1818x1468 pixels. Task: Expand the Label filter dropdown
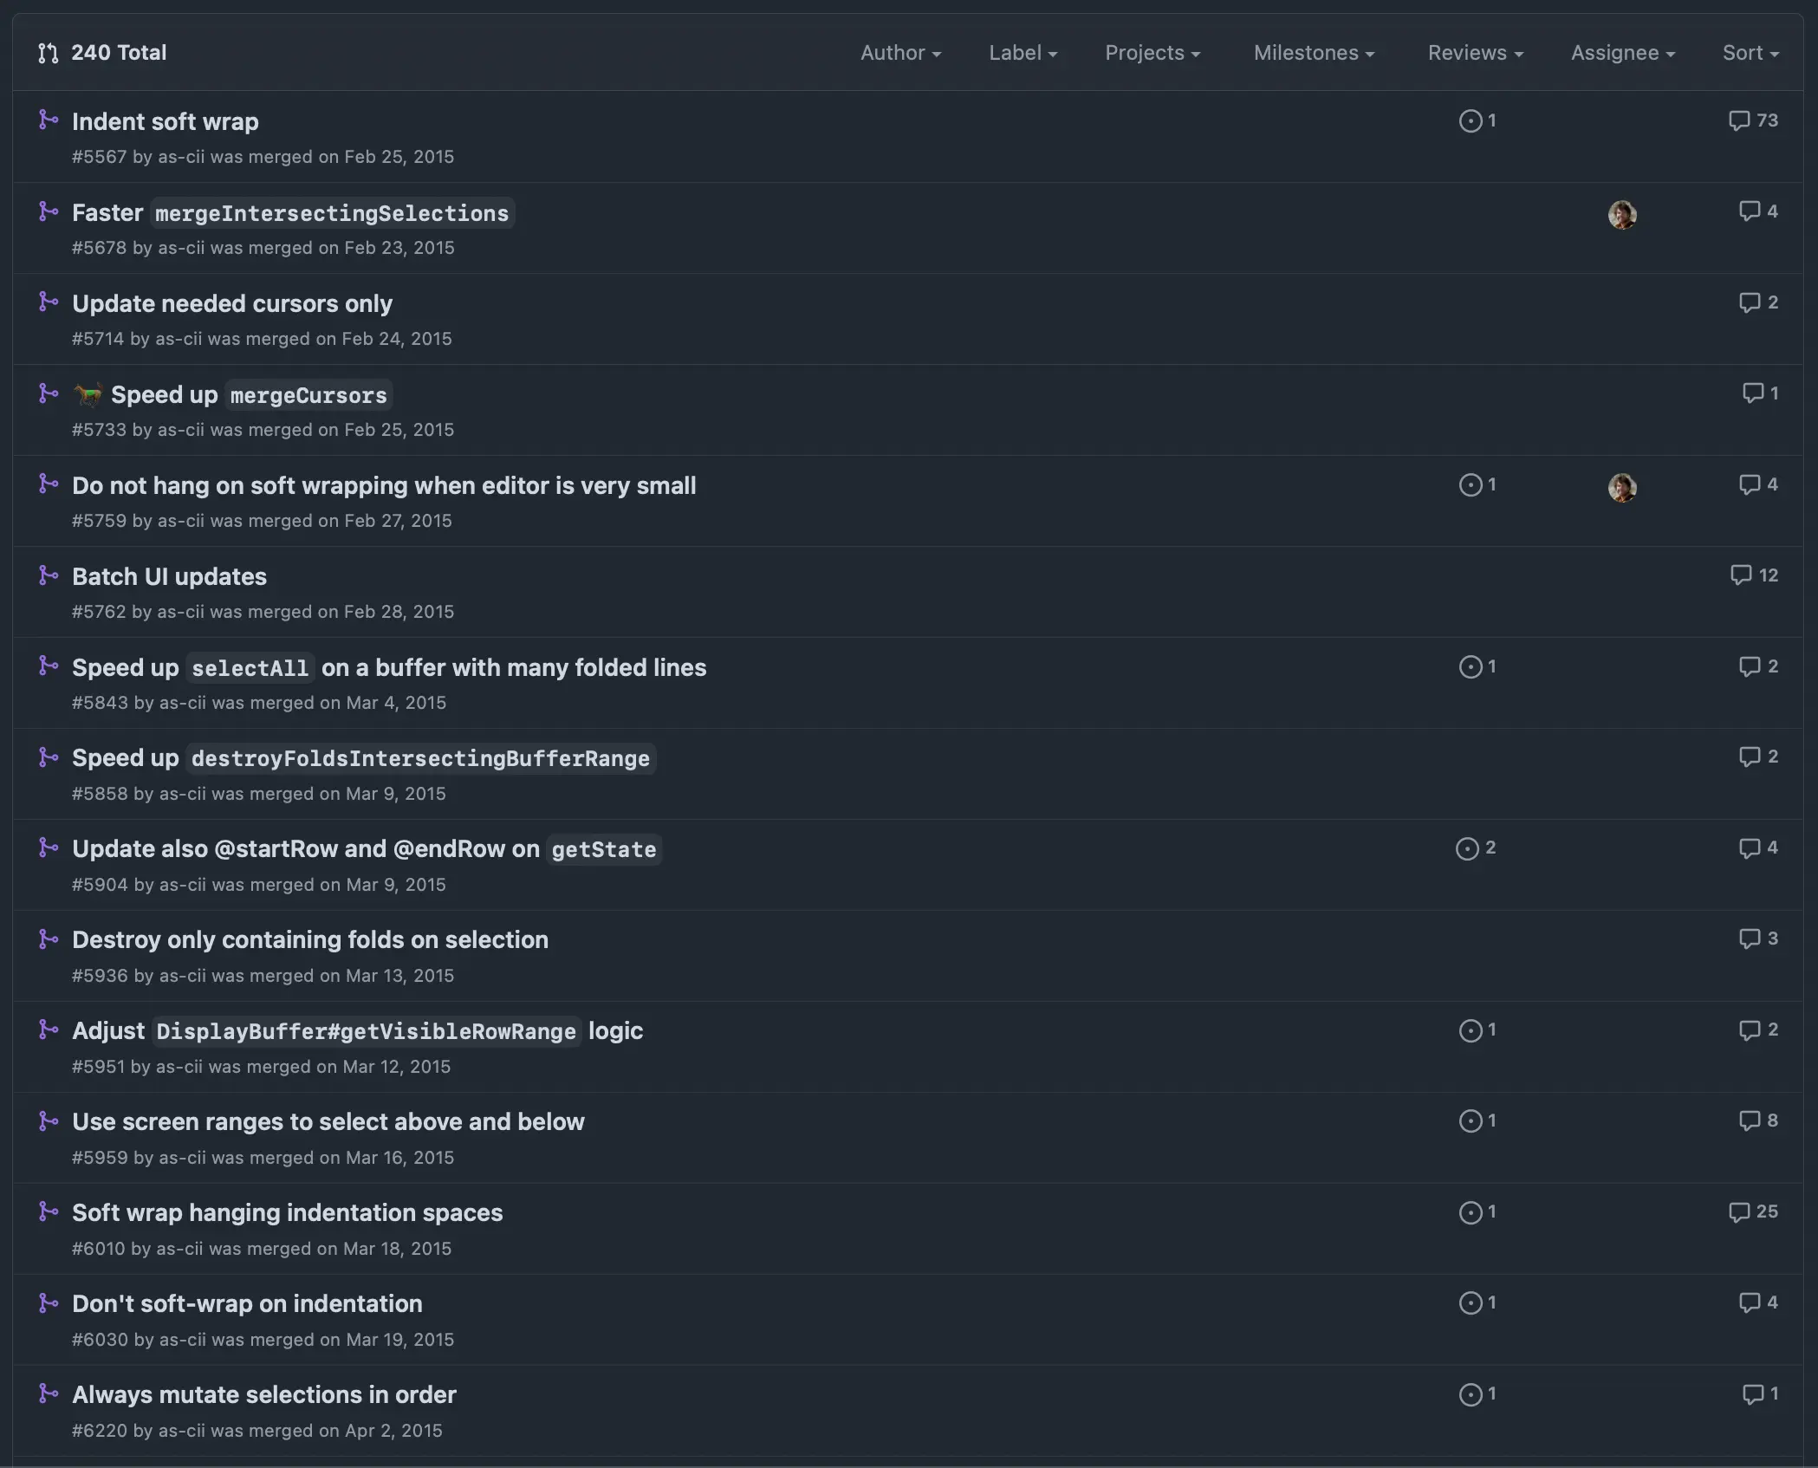coord(1023,53)
